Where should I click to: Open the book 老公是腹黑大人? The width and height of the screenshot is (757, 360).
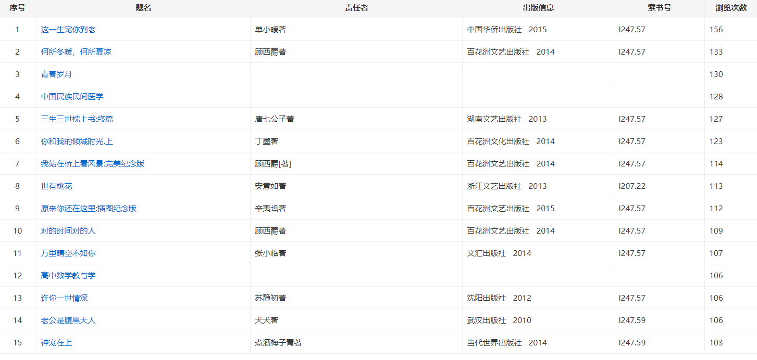(x=68, y=320)
